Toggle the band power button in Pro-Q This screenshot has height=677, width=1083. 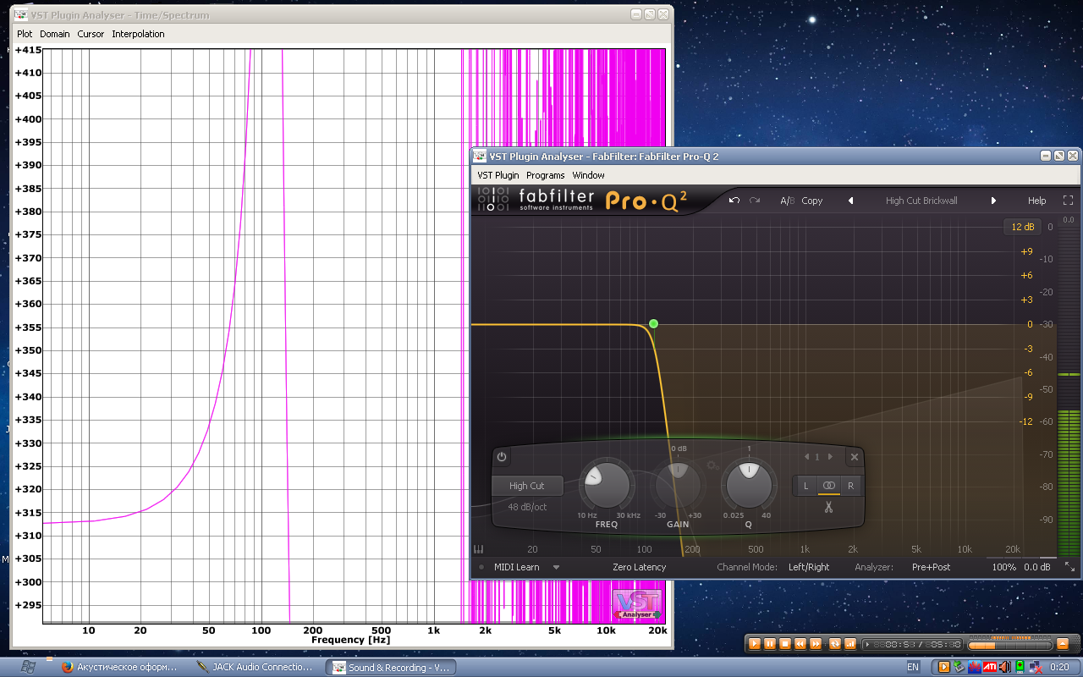pyautogui.click(x=502, y=457)
